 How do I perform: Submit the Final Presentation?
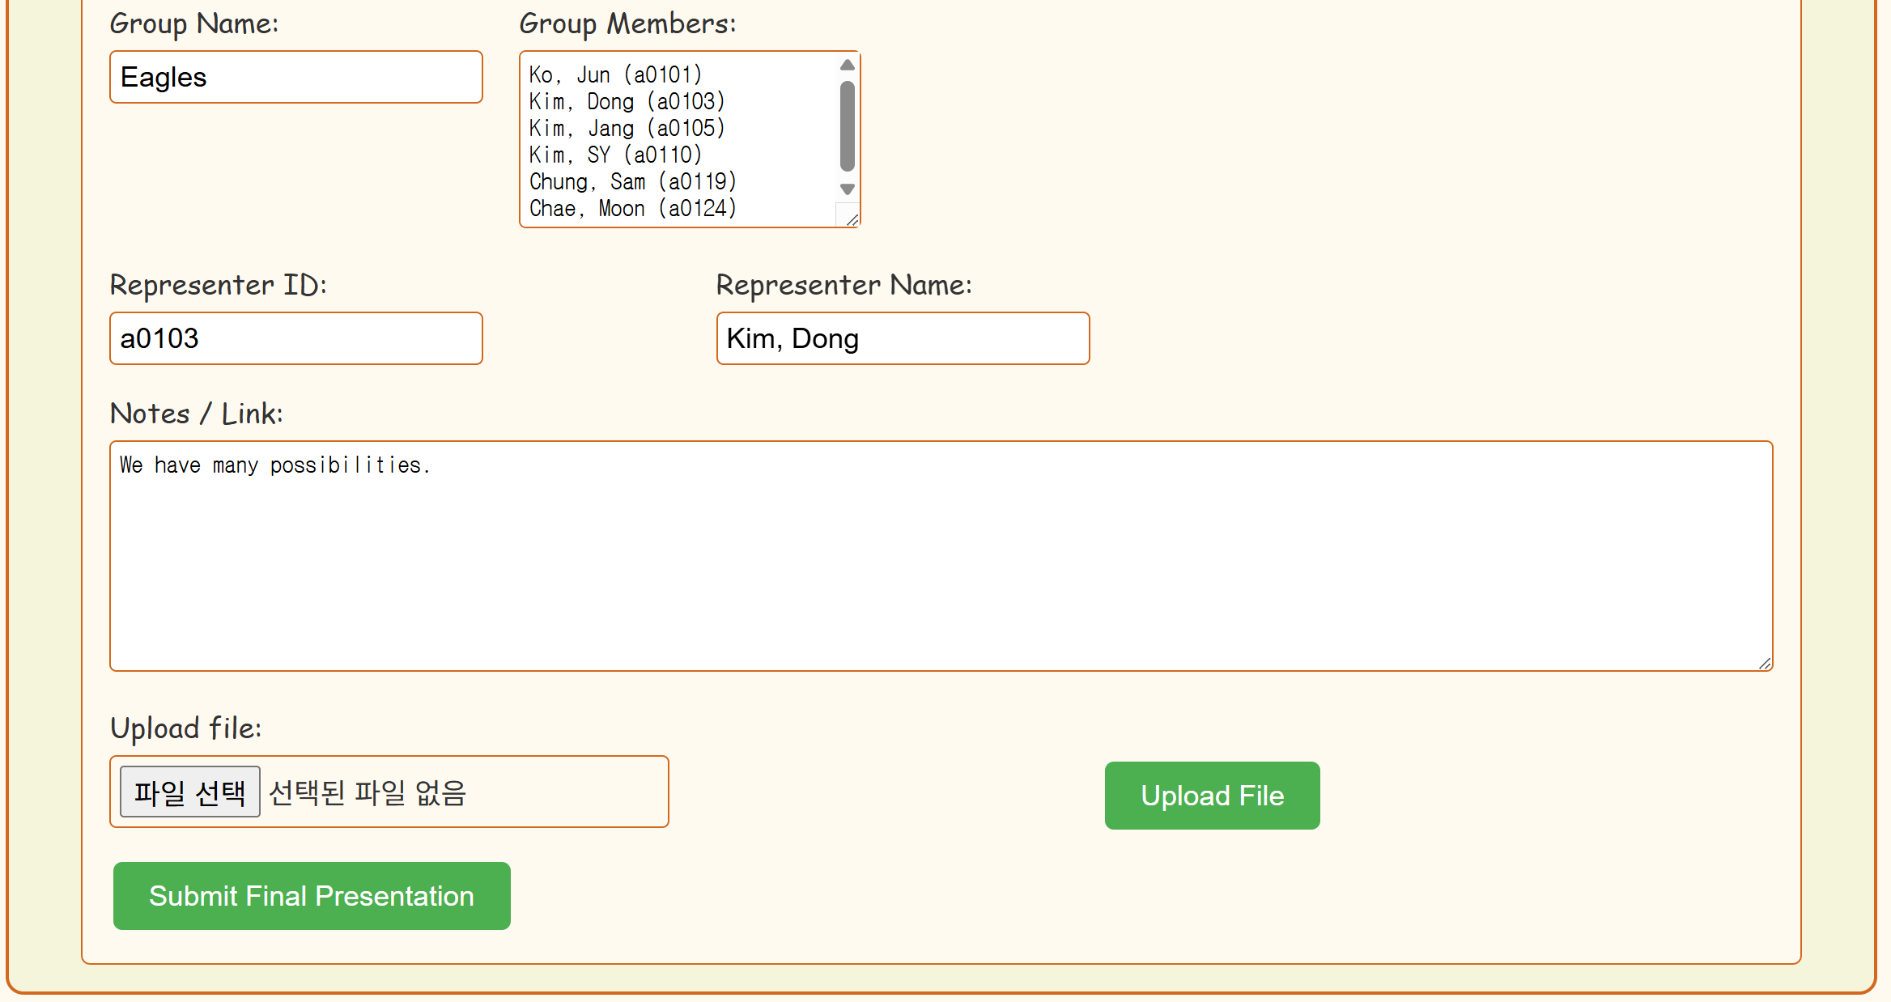312,896
